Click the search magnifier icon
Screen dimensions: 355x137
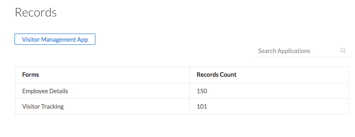pos(343,50)
